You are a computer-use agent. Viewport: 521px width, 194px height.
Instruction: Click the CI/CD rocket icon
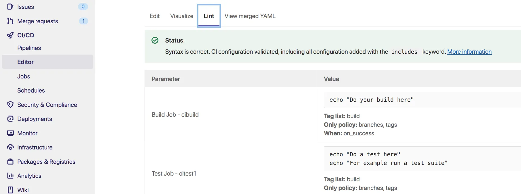10,35
